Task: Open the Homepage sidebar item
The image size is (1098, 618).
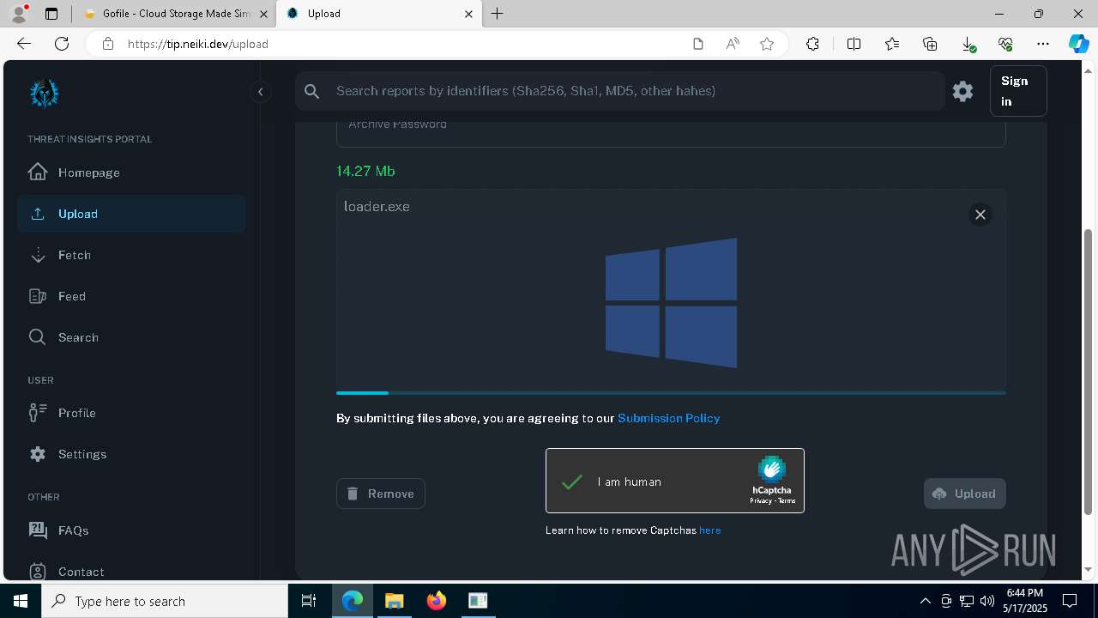Action: [131, 173]
